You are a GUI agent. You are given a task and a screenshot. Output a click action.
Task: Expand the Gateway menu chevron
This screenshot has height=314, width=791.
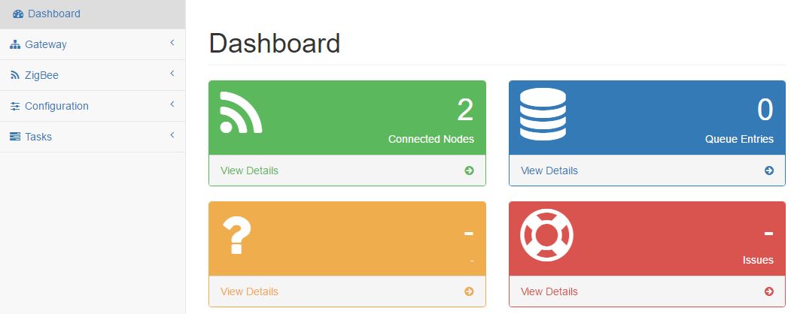(x=172, y=43)
